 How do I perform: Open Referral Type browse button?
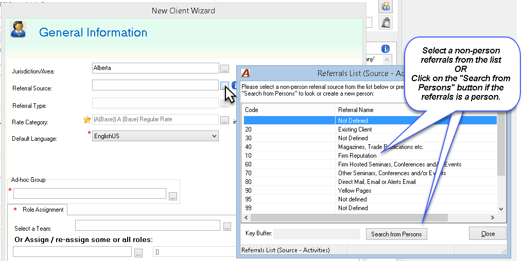(224, 103)
